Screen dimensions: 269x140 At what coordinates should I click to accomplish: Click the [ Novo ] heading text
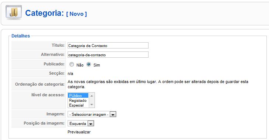tap(76, 14)
